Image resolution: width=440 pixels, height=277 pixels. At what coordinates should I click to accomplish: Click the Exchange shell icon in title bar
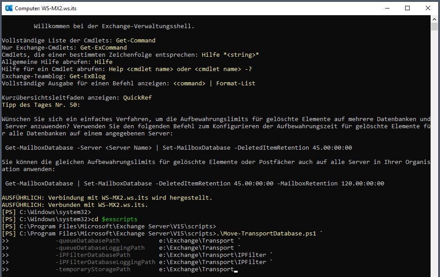(x=9, y=8)
